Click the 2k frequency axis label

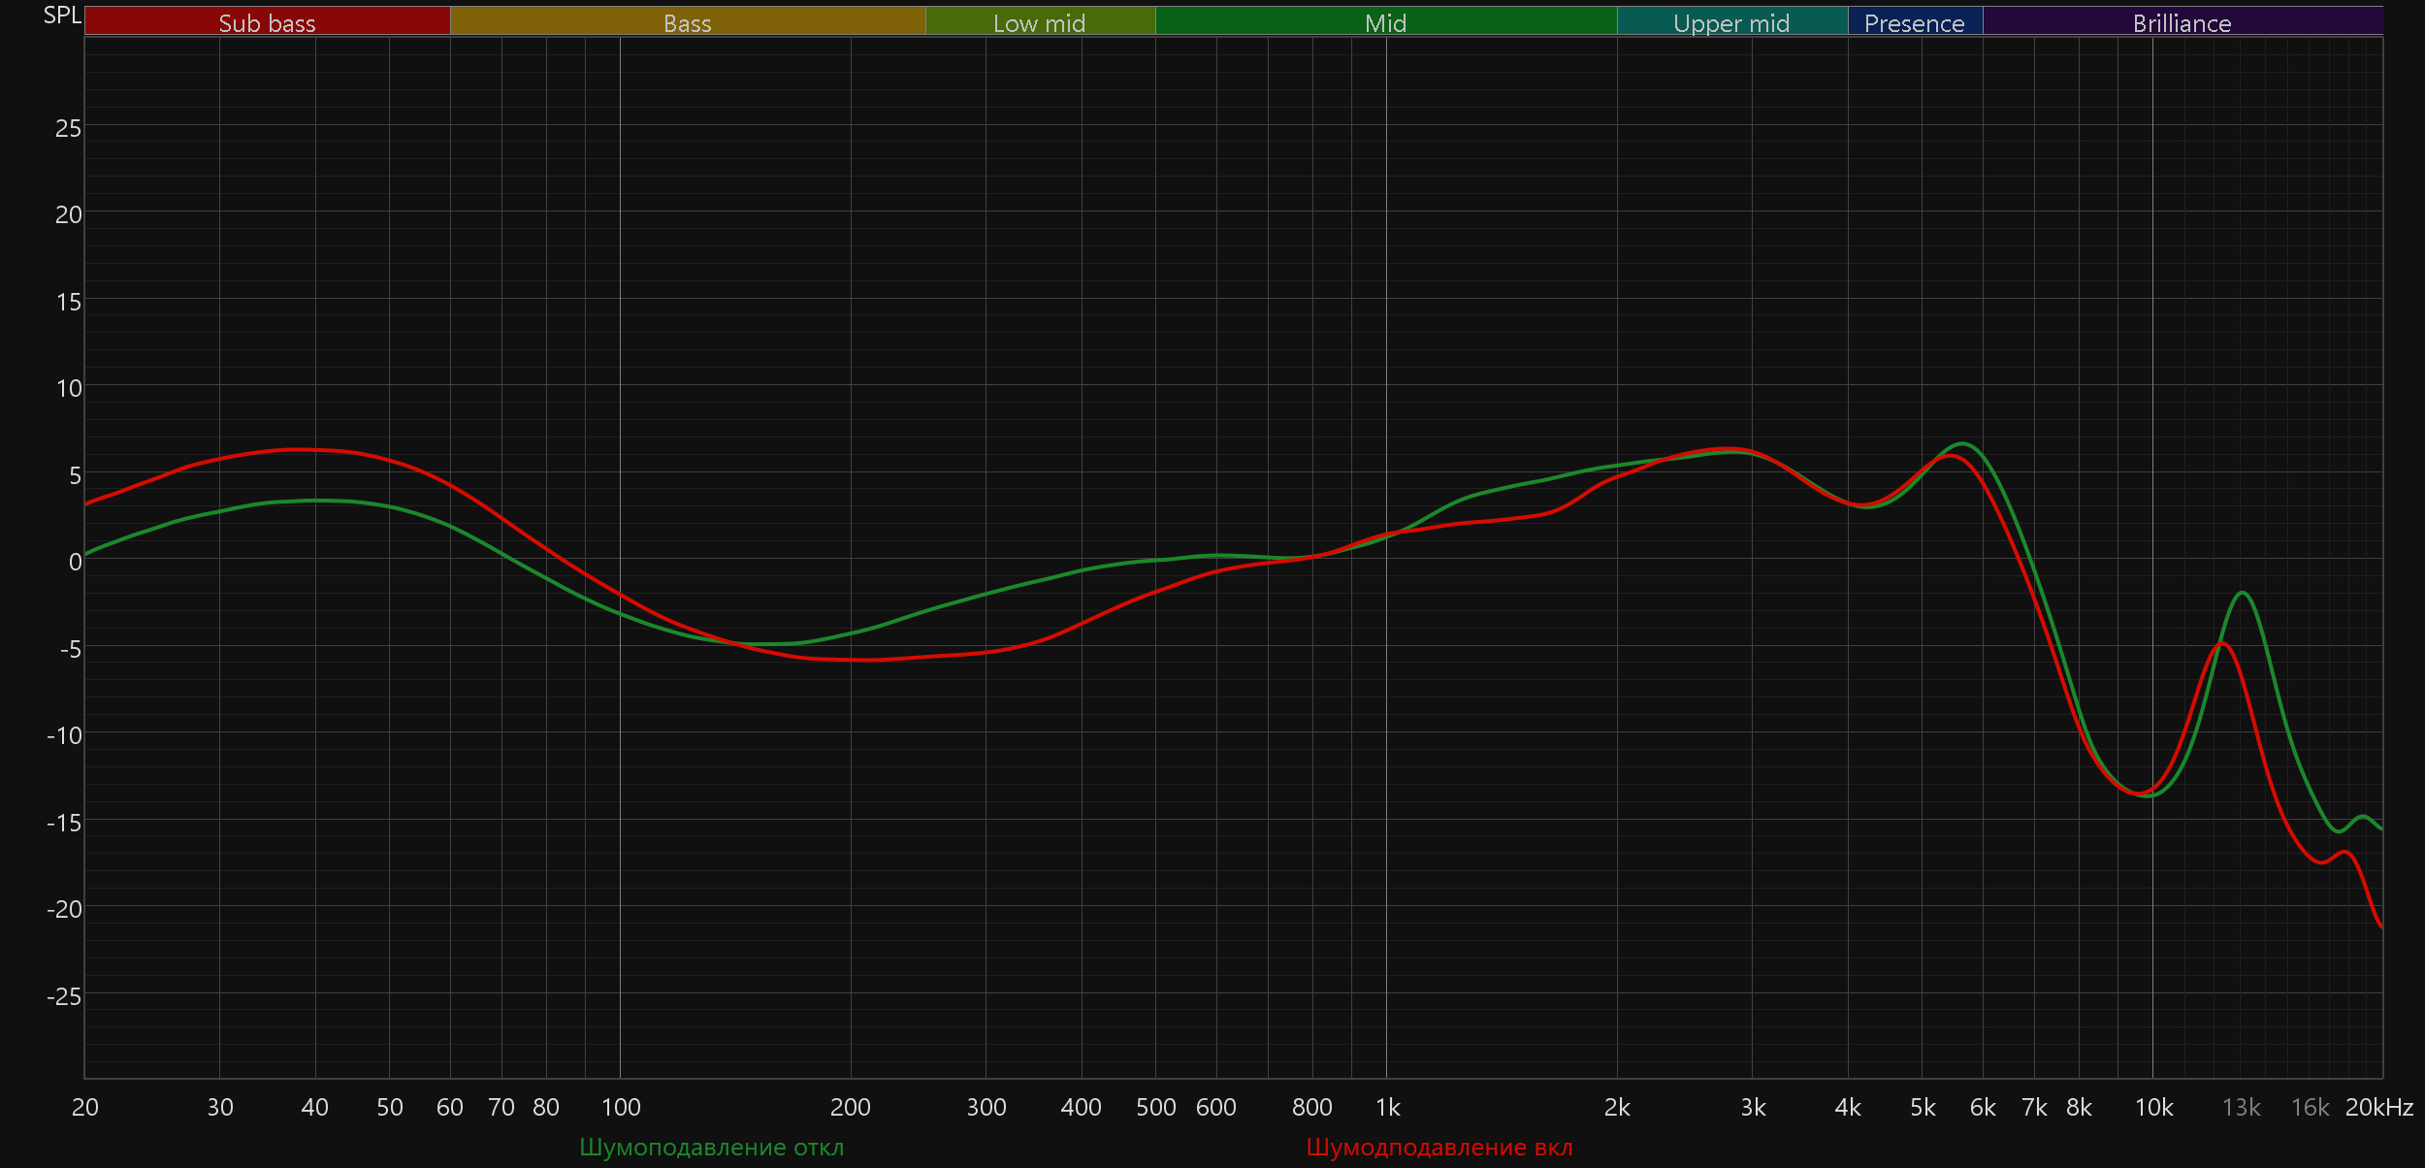point(1617,1107)
